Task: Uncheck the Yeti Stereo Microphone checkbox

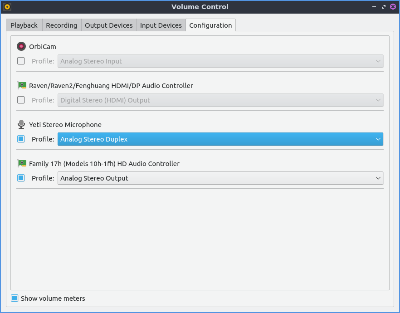Action: (21, 139)
